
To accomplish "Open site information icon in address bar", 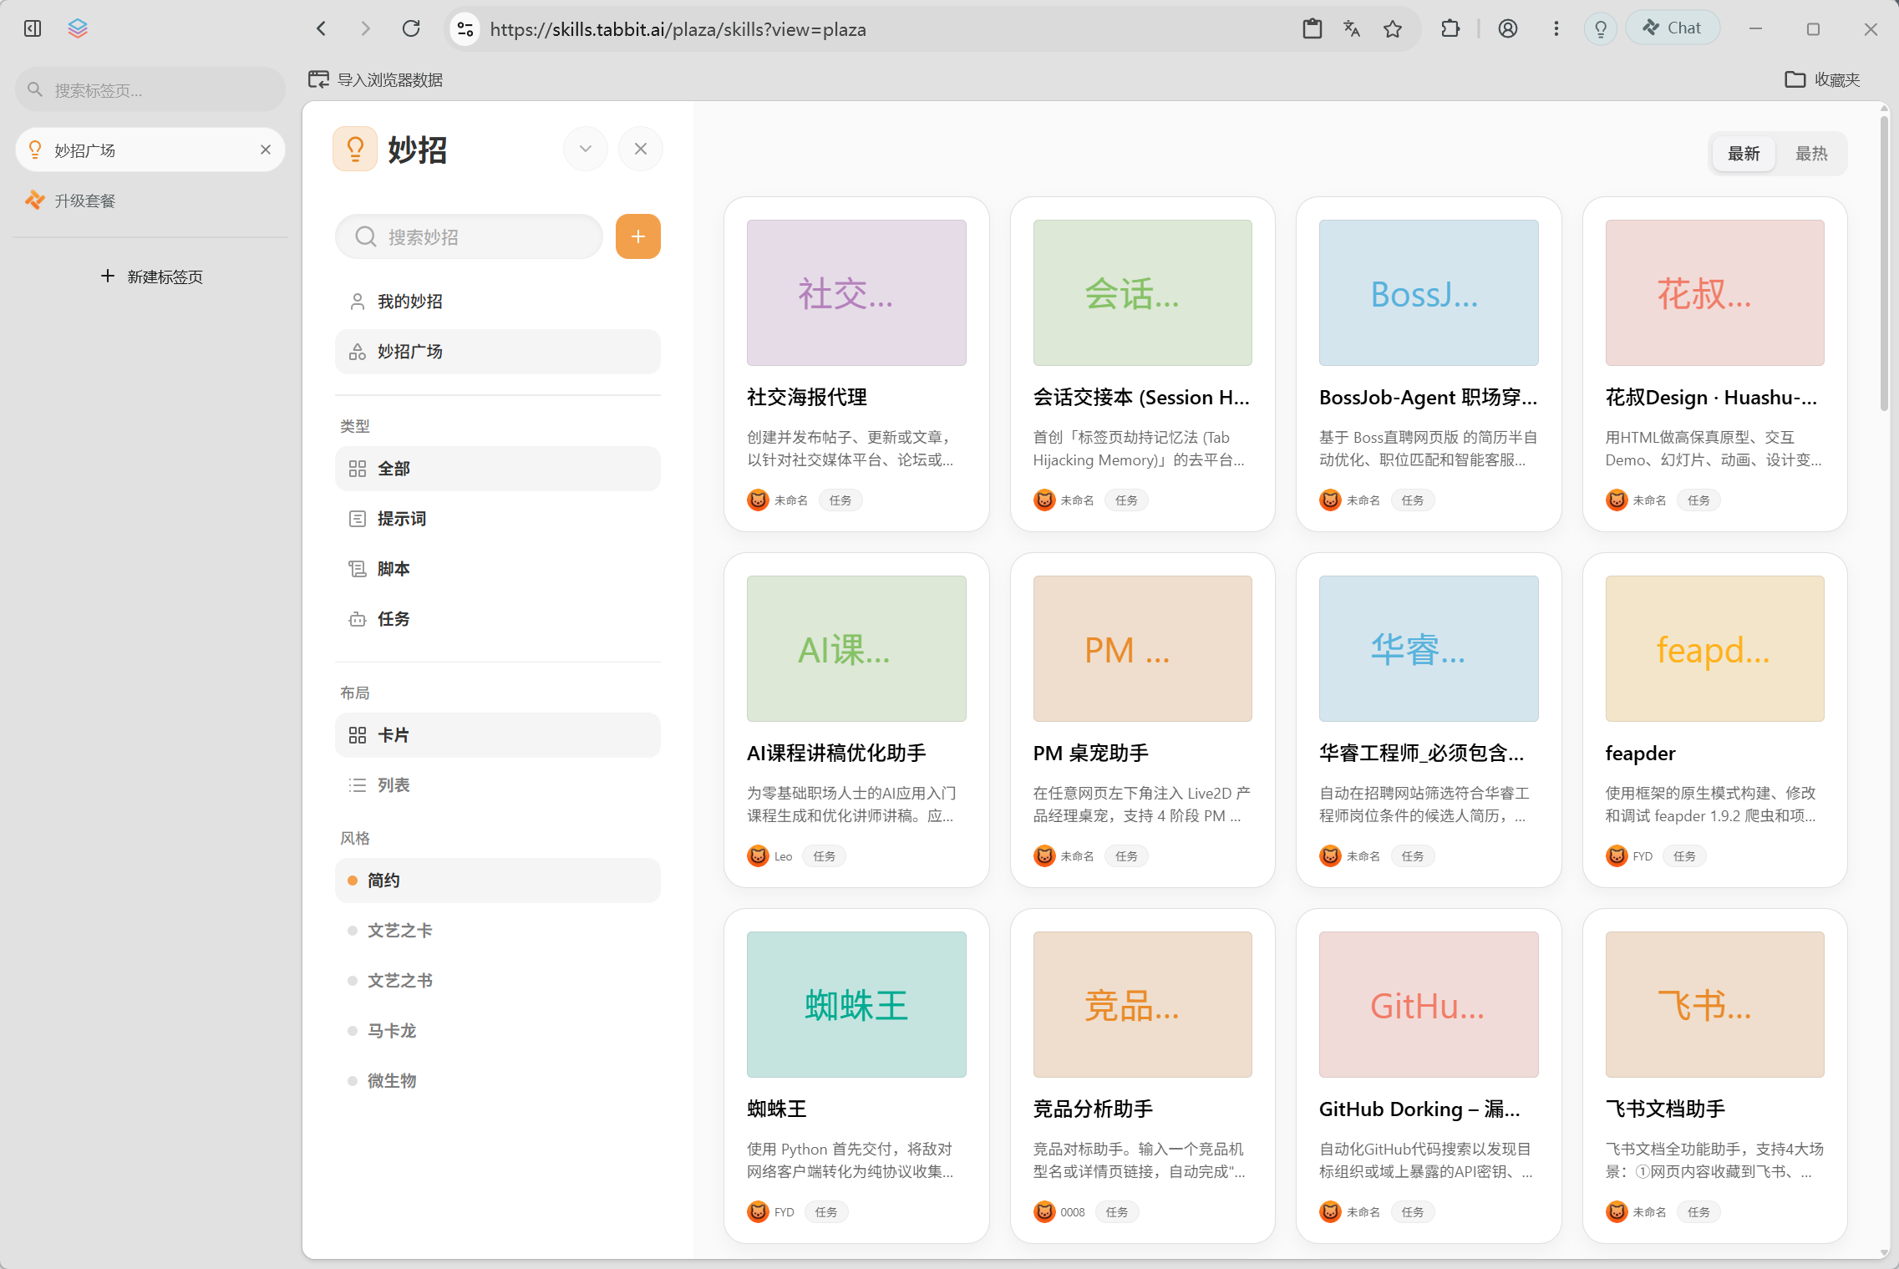I will coord(465,29).
